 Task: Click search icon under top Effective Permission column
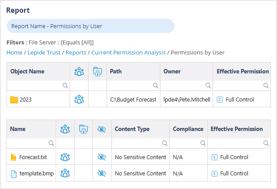(x=266, y=86)
